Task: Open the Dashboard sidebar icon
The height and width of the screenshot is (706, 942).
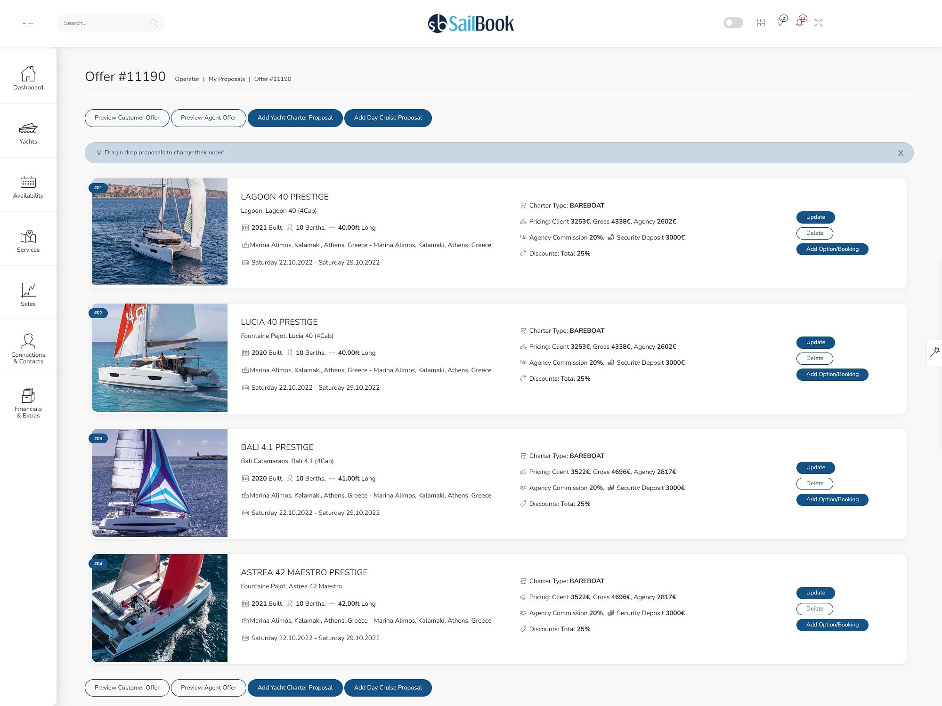Action: tap(28, 78)
